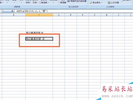Click the fx Insert Function icon
Screen dimensions: 133x100
click(12, 11)
